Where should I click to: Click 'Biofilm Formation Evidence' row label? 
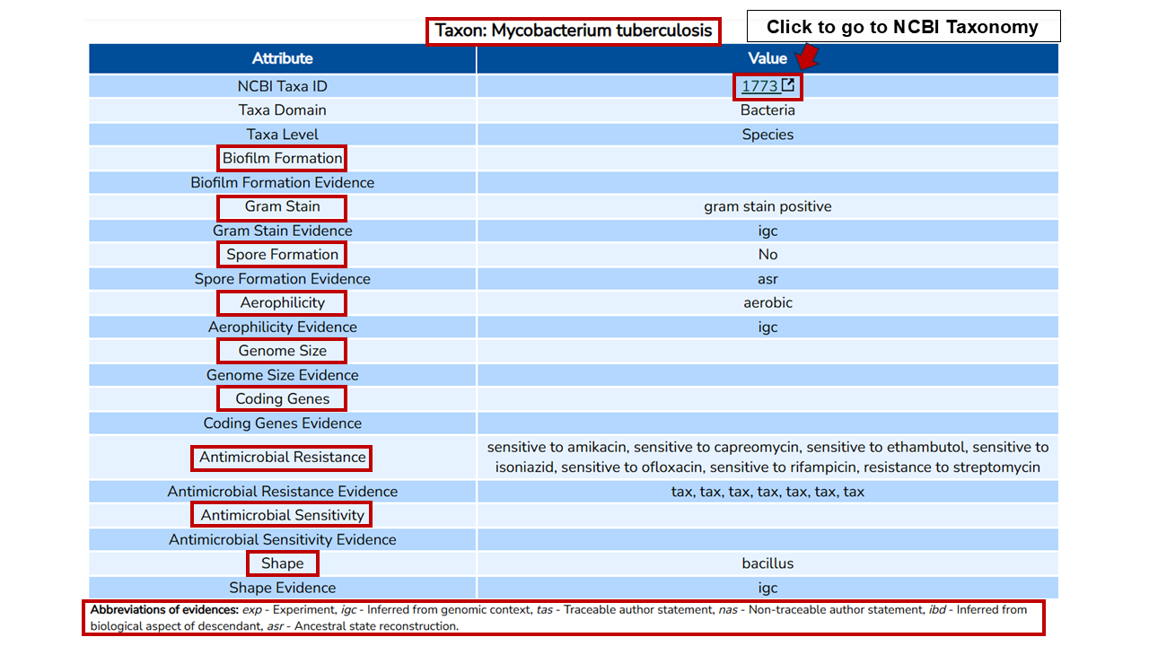tap(283, 182)
